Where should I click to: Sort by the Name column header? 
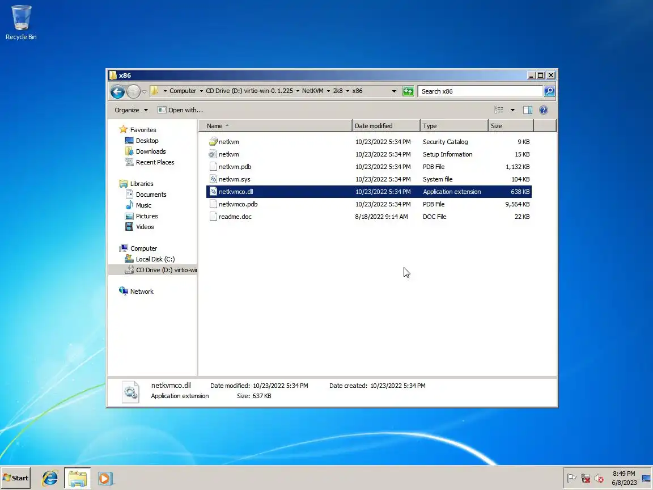275,126
